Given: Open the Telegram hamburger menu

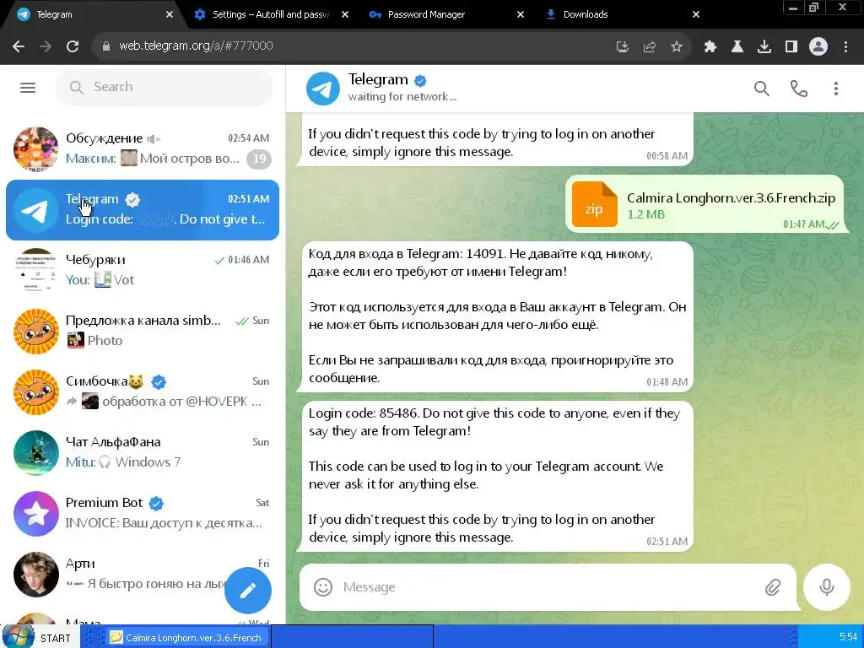Looking at the screenshot, I should point(28,88).
